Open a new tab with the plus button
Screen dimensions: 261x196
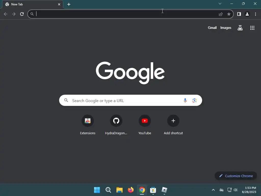[x=69, y=4]
